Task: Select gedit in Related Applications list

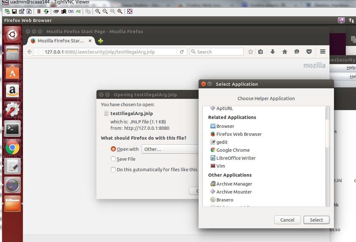Action: [x=222, y=142]
